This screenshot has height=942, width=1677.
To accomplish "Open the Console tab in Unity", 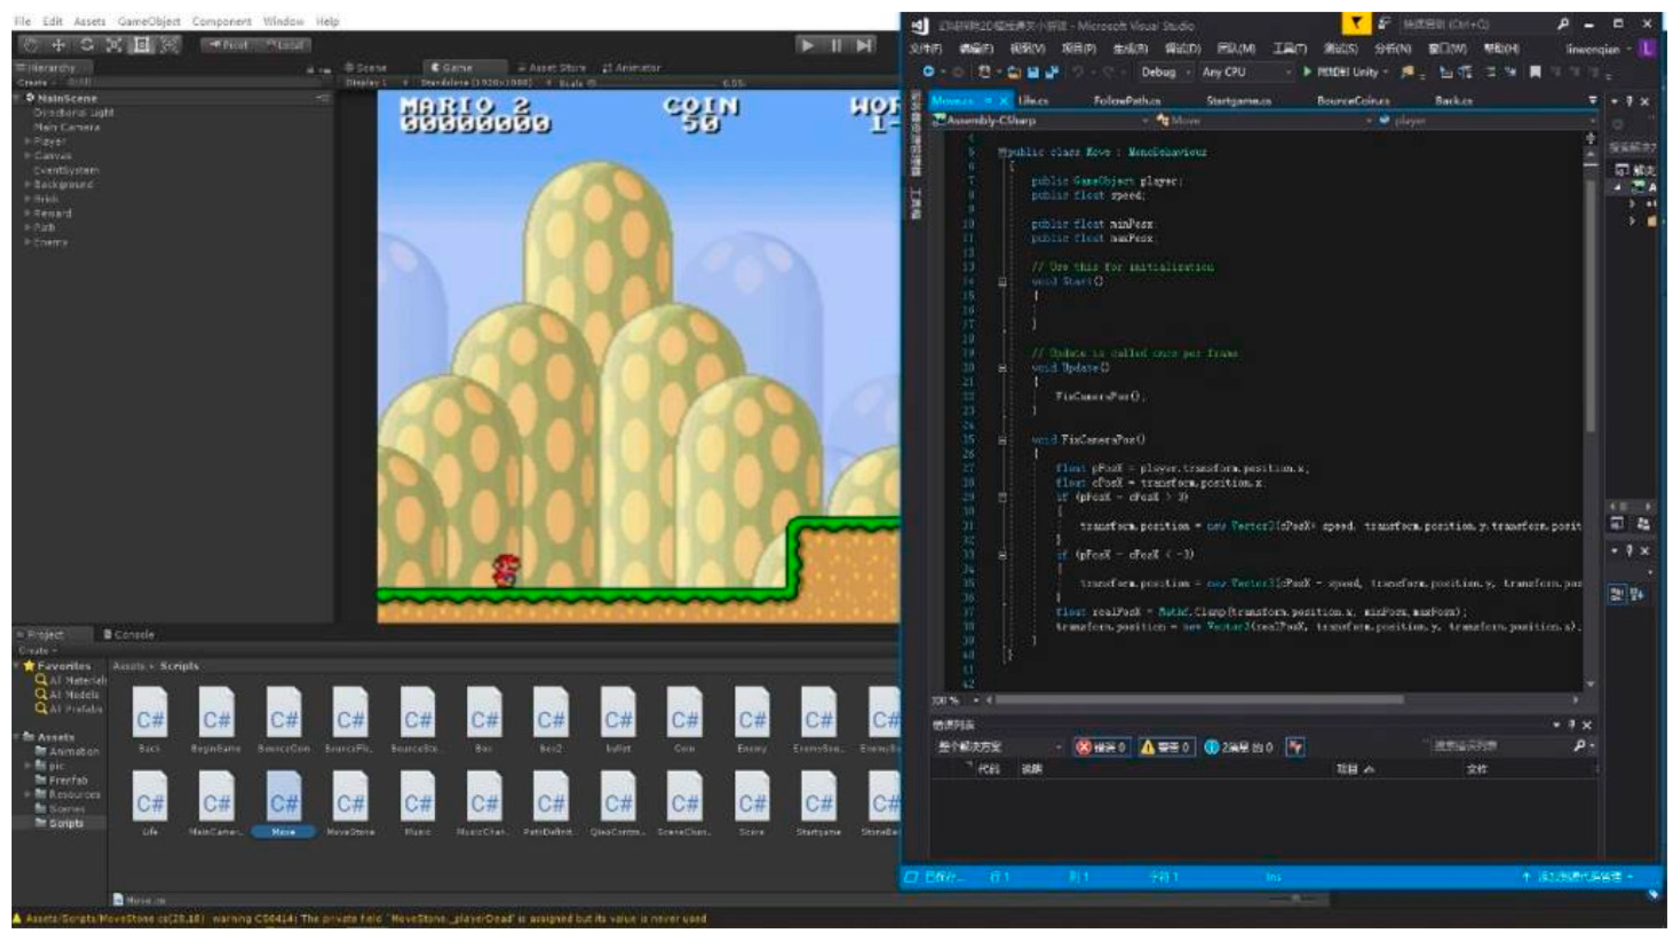I will [129, 634].
